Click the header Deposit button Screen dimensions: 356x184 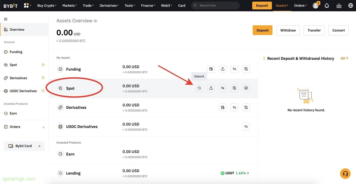tap(262, 5)
